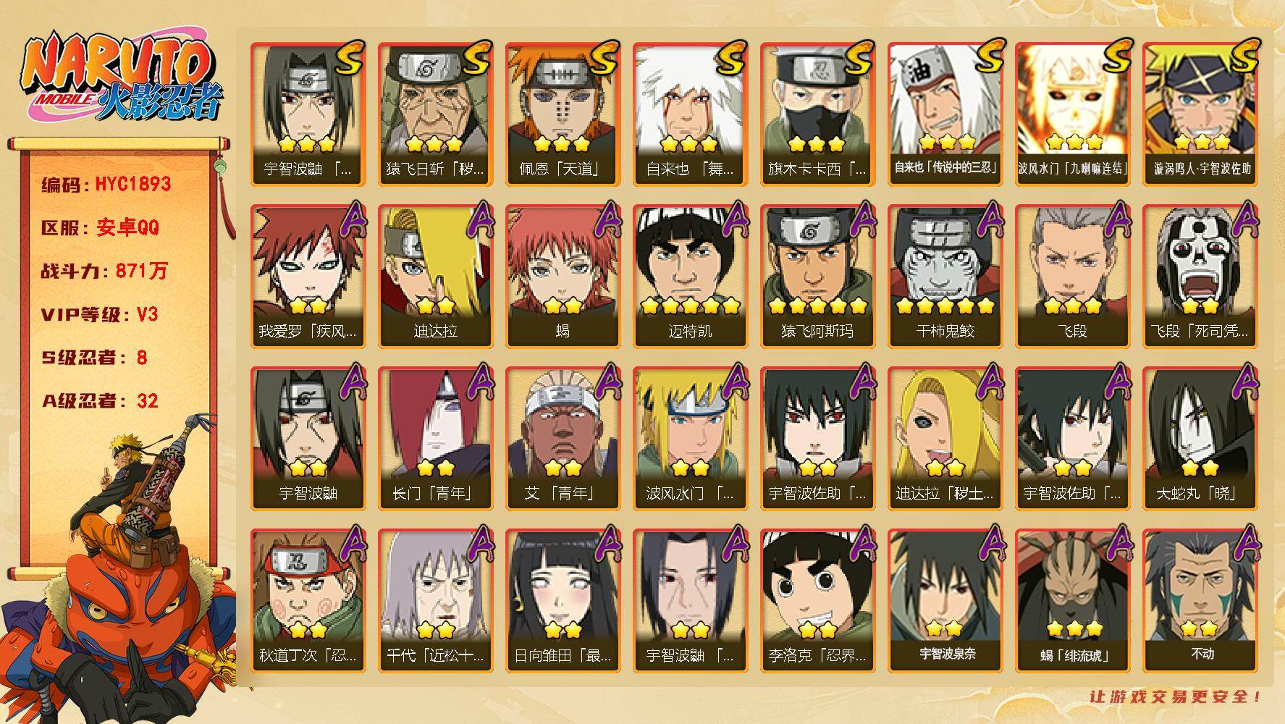Click the Naruto Mobile 火影忍者 logo
The width and height of the screenshot is (1285, 724).
tap(122, 79)
